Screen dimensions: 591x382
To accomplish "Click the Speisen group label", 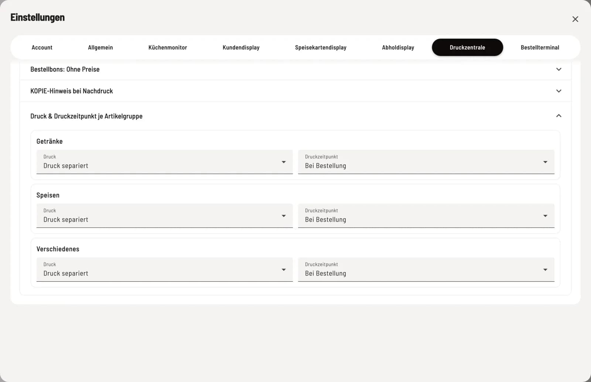I will tap(48, 195).
